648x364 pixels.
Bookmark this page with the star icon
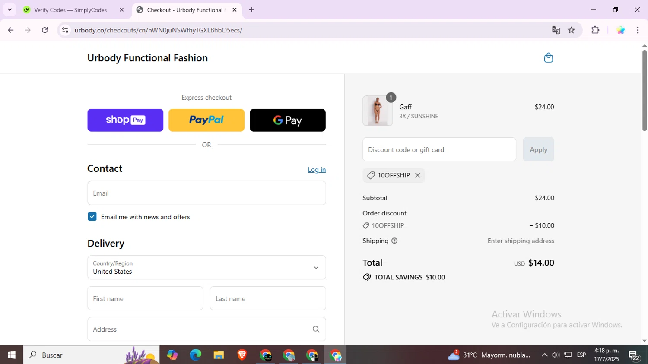(572, 30)
